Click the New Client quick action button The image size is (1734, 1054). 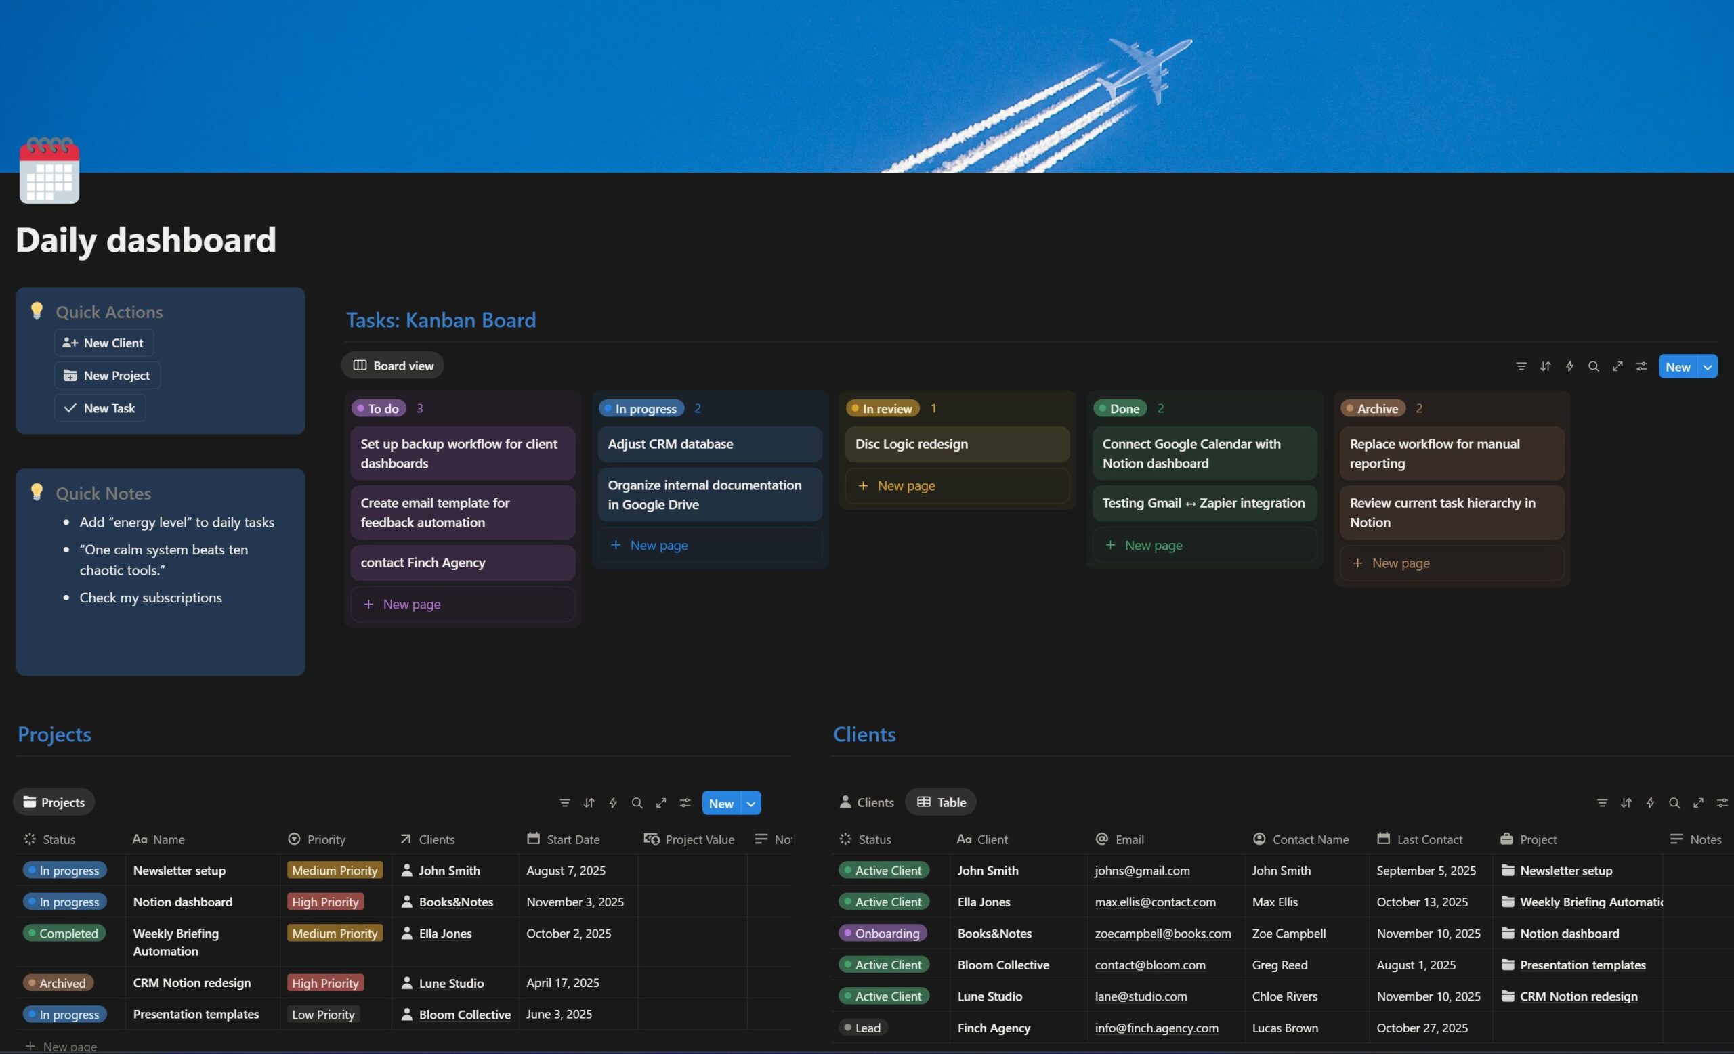click(104, 343)
